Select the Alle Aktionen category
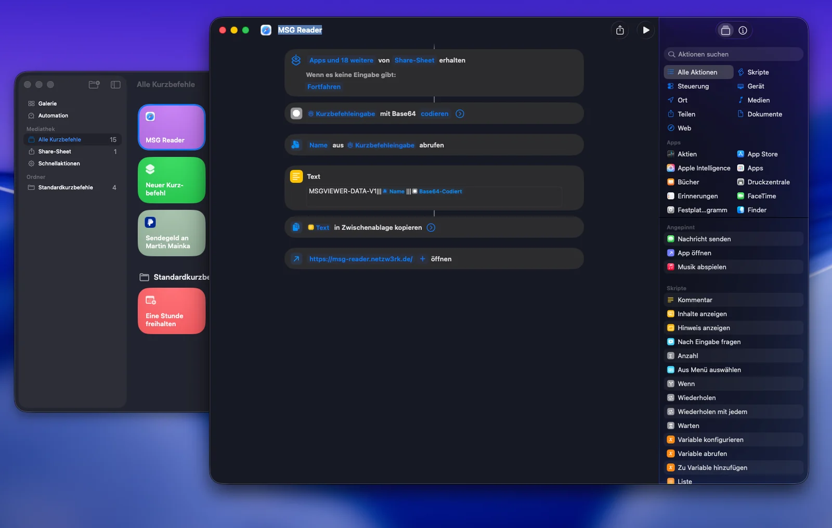The image size is (832, 528). pos(698,72)
